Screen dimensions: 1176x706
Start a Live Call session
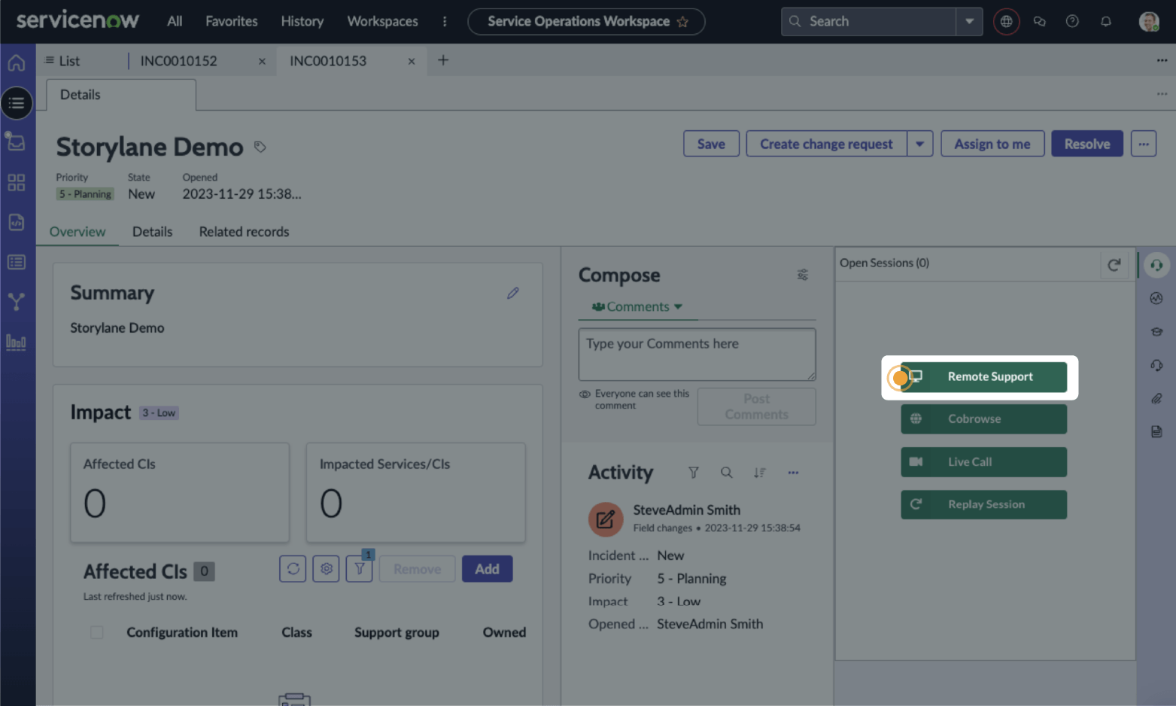click(983, 461)
